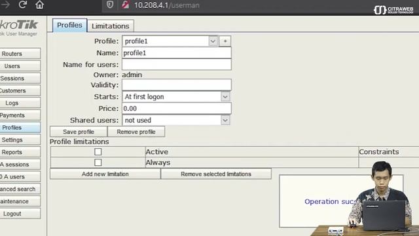Open Reports in the sidebar

tap(20, 152)
